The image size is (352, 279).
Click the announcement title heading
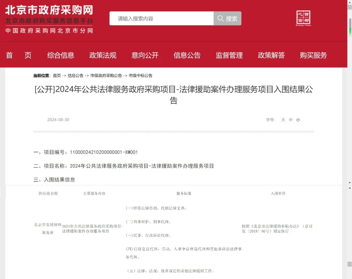tap(174, 95)
